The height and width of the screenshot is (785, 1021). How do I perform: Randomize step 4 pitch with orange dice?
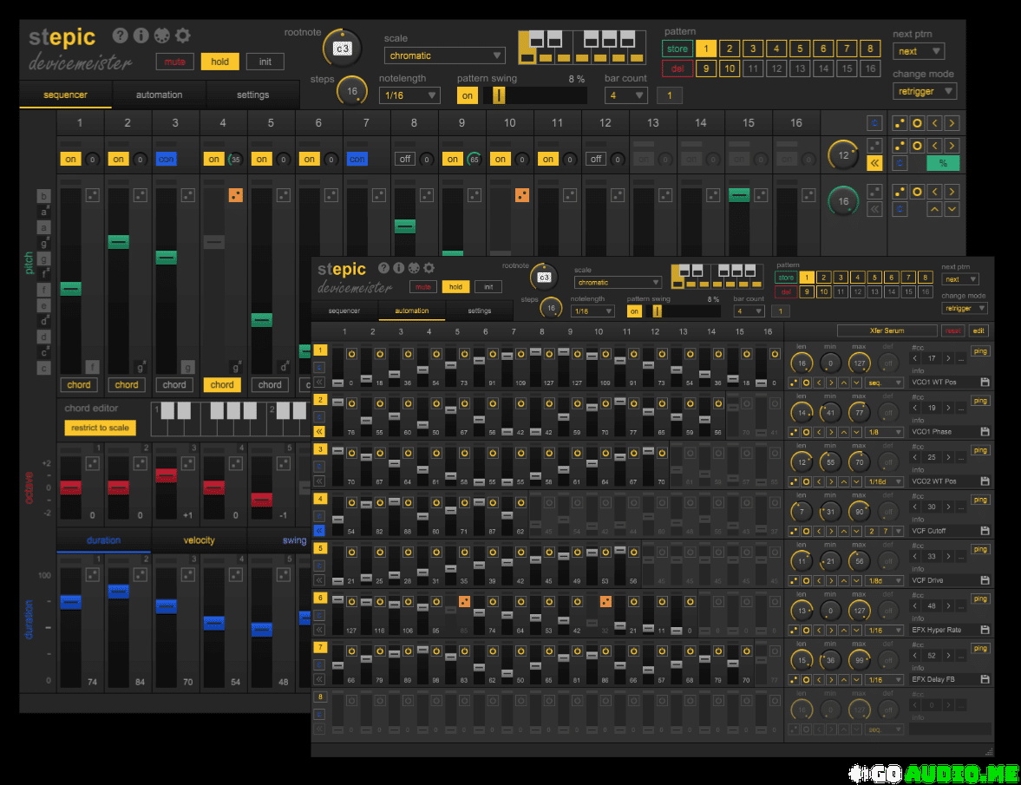(x=236, y=195)
